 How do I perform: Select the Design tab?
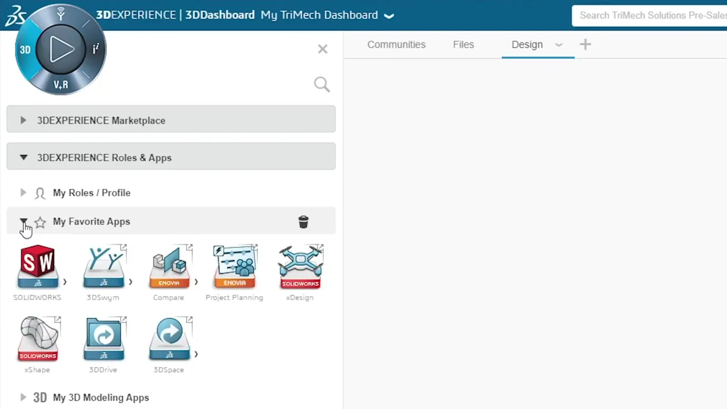527,45
